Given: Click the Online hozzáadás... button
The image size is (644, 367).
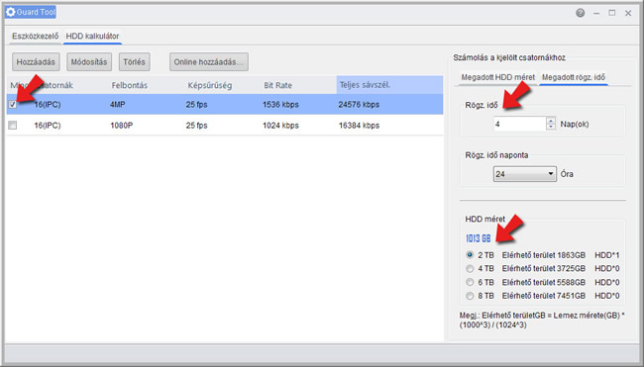Looking at the screenshot, I should pos(209,62).
